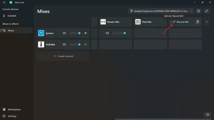
Task: Click the Mixes & effects section label
Action: coord(10,24)
